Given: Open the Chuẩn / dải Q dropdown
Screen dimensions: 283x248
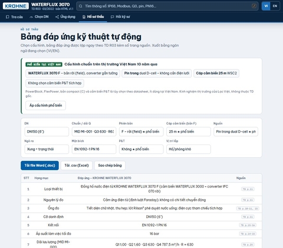Looking at the screenshot, I should pyautogui.click(x=94, y=131).
